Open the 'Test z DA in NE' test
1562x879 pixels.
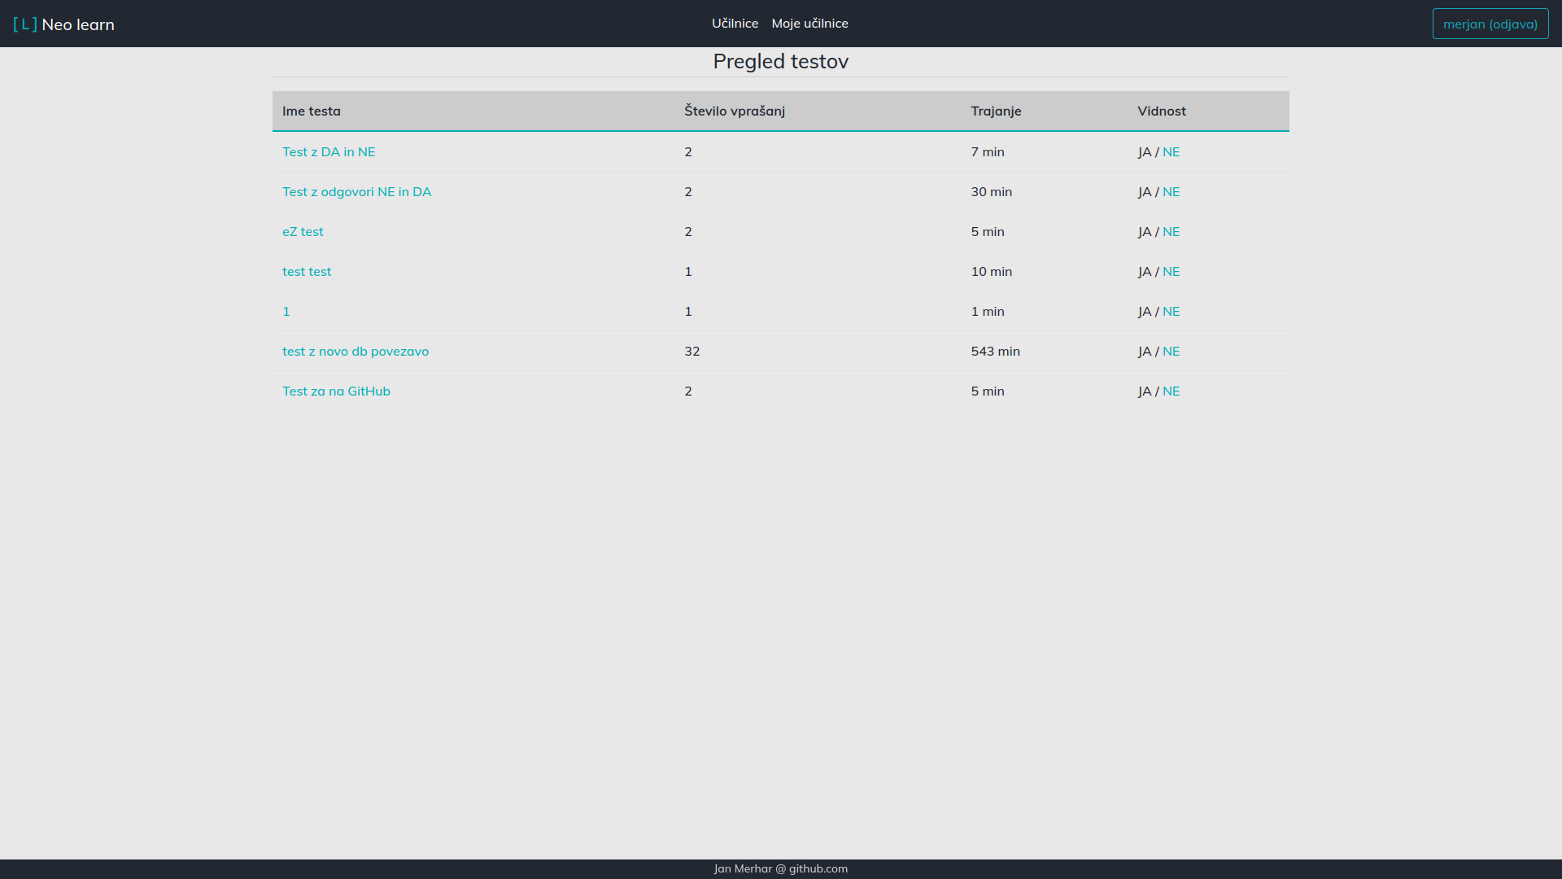[329, 152]
